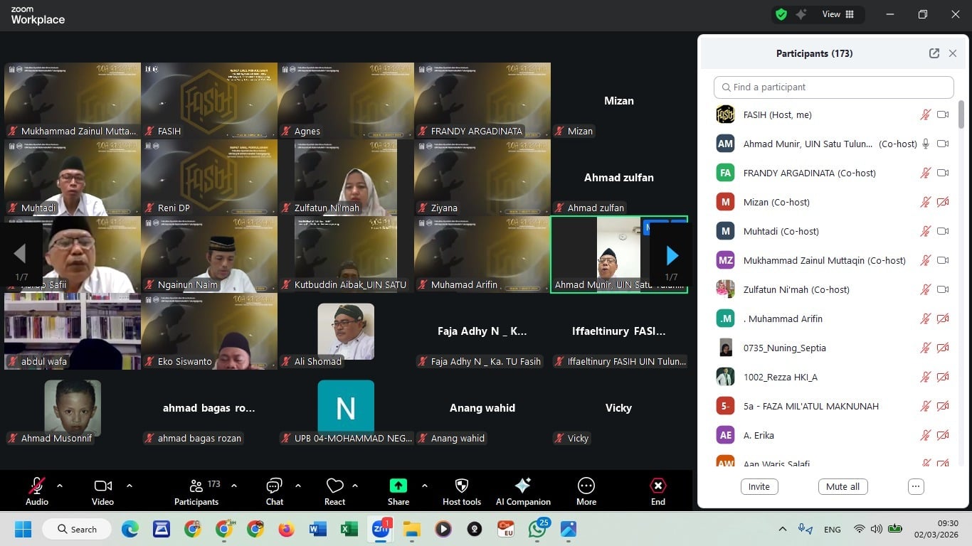
Task: Stop your camera with the Video button
Action: point(102,491)
